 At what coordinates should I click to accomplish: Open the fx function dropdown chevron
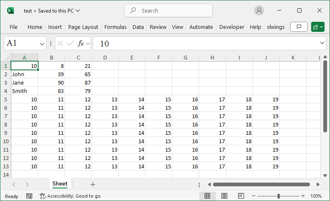pyautogui.click(x=88, y=44)
